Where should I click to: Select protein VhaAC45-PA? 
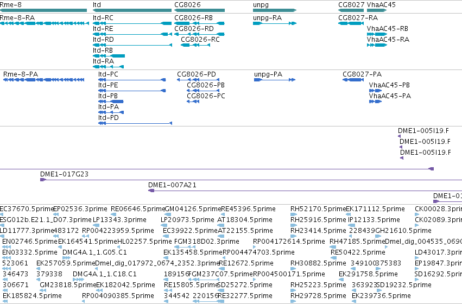click(375, 102)
